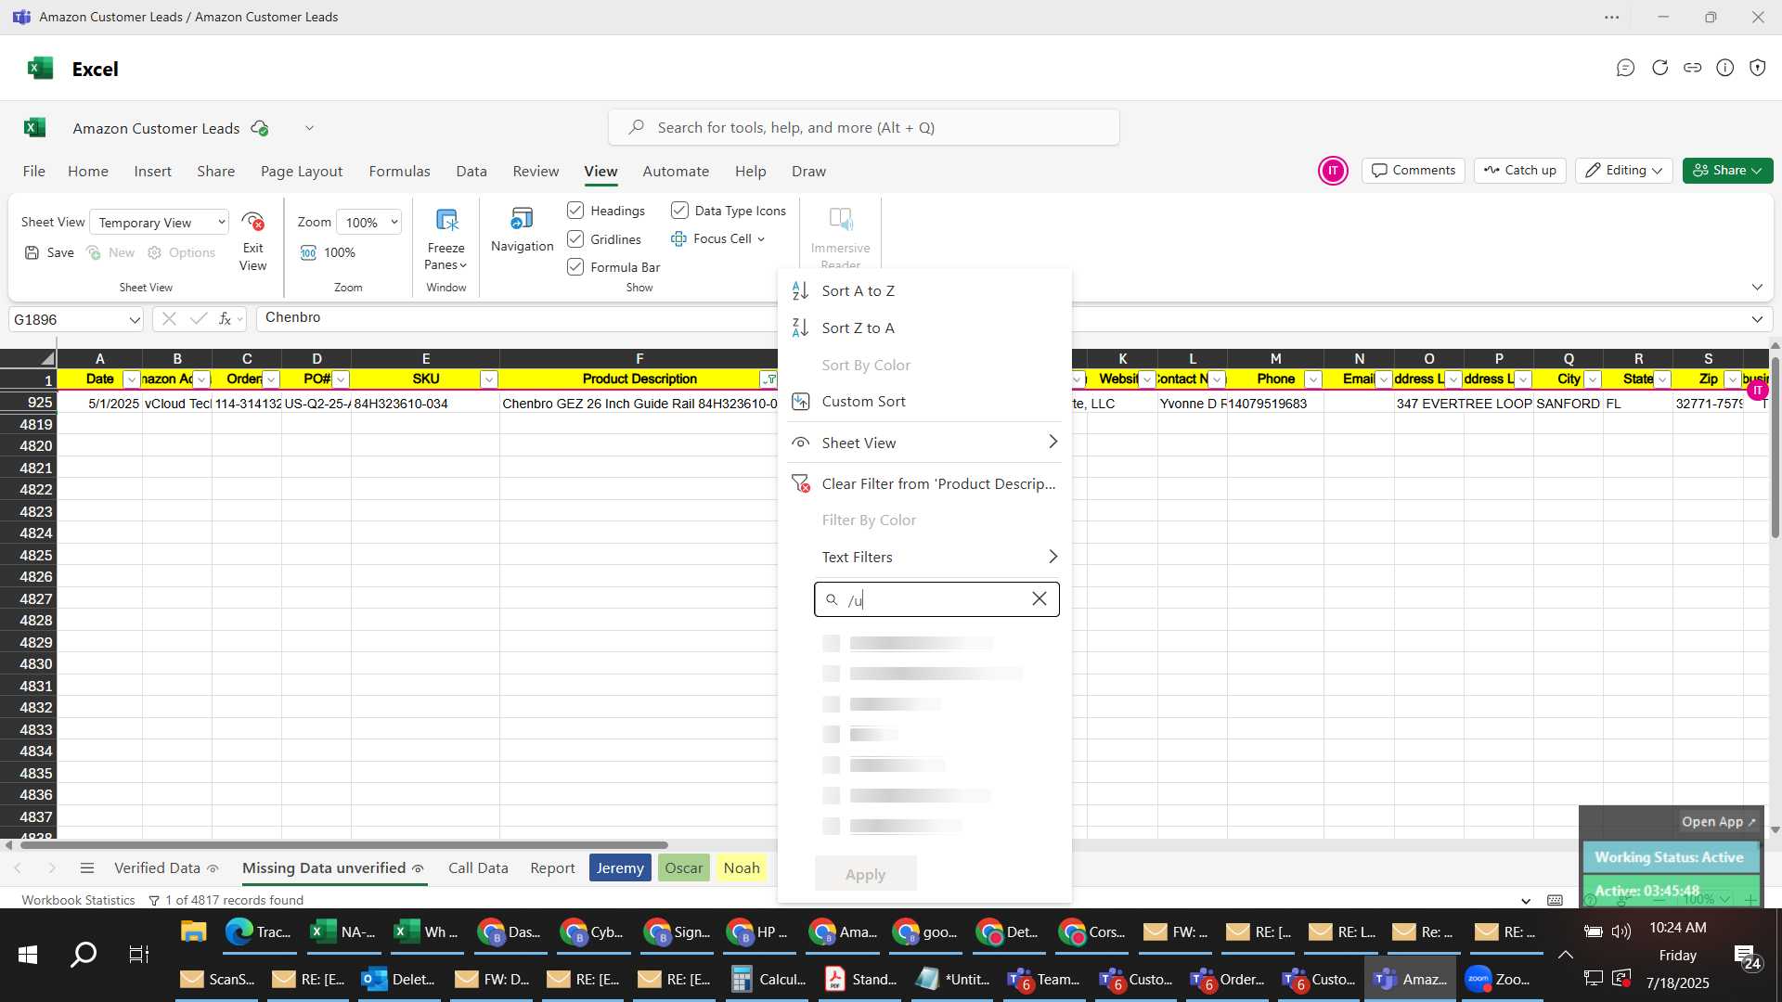Click the Custom Sort icon
Image resolution: width=1782 pixels, height=1002 pixels.
pos(800,401)
